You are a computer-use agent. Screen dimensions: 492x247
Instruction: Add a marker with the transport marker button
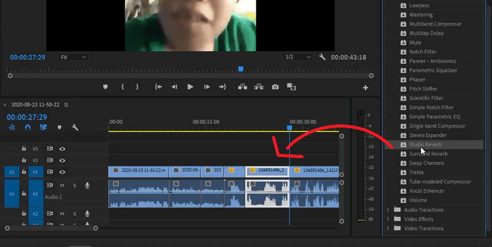[x=105, y=87]
